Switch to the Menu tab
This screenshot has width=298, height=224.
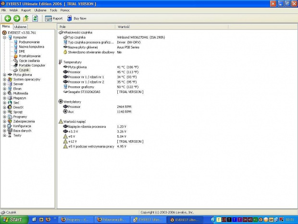click(6, 26)
